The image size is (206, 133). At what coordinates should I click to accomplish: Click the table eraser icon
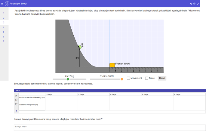coord(16,96)
